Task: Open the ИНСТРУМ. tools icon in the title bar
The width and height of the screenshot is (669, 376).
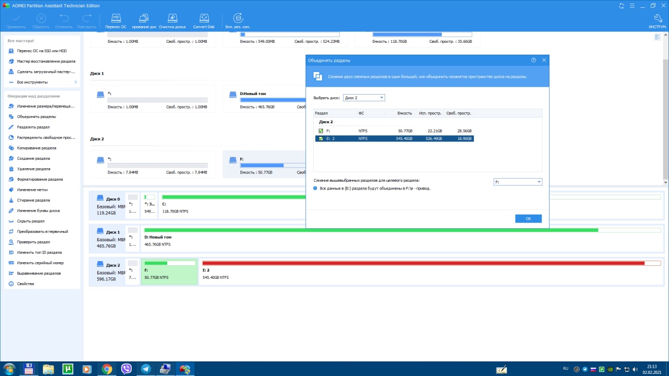Action: coord(657,21)
